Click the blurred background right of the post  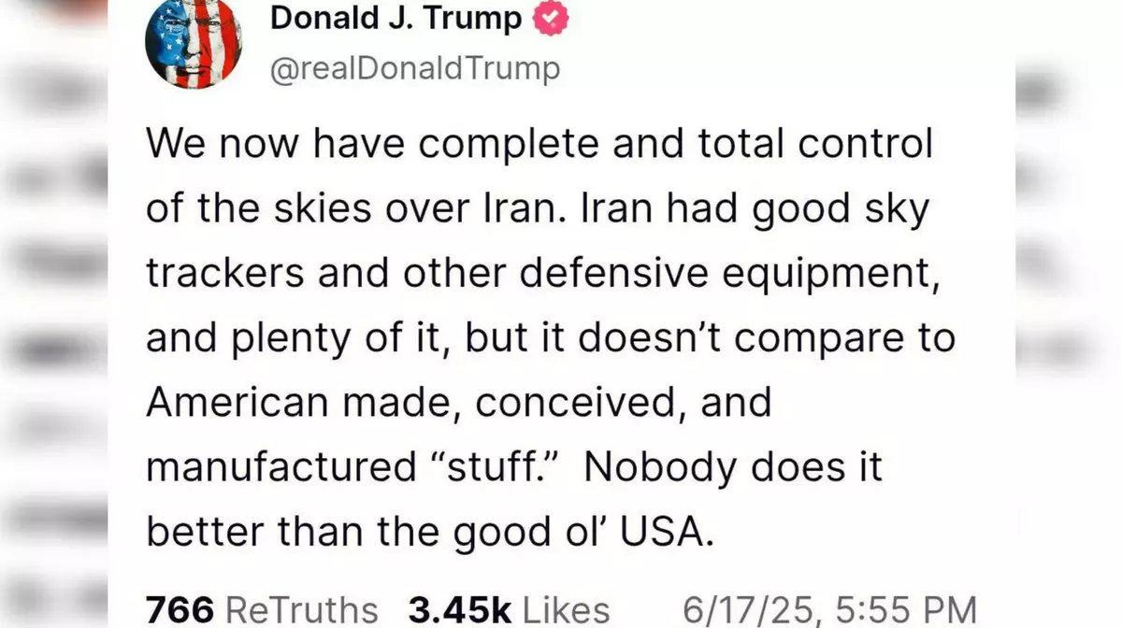[x=1069, y=314]
